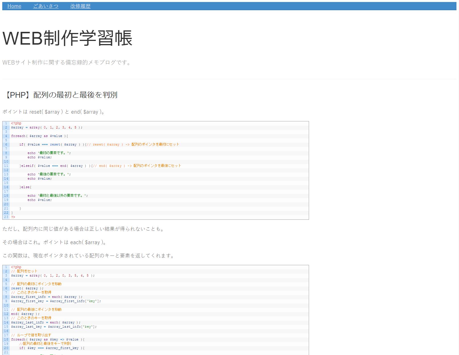The image size is (459, 355).
Task: Click the foreach line in the first code block
Action: tap(39, 136)
